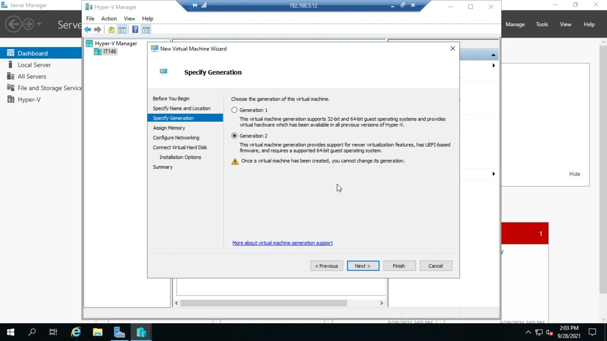Image resolution: width=607 pixels, height=341 pixels.
Task: Click the up-one-level folder toolbar icon
Action: [x=111, y=29]
